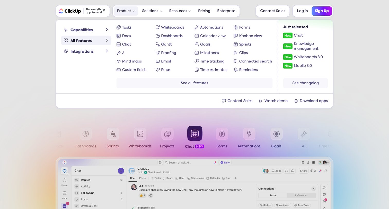Select Automations carousel icon
389x209 pixels.
click(x=249, y=134)
